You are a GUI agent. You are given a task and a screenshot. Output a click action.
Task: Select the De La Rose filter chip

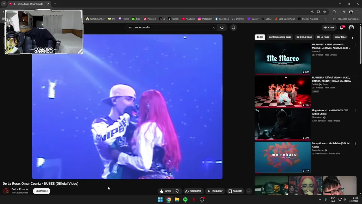pyautogui.click(x=323, y=37)
